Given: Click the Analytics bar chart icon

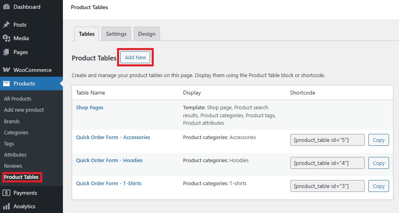Looking at the screenshot, I should coord(6,206).
